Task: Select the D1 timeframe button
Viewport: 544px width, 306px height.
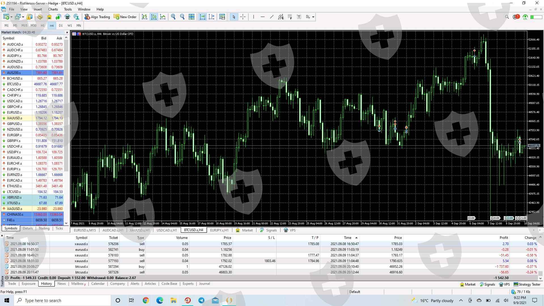Action: pos(61,25)
